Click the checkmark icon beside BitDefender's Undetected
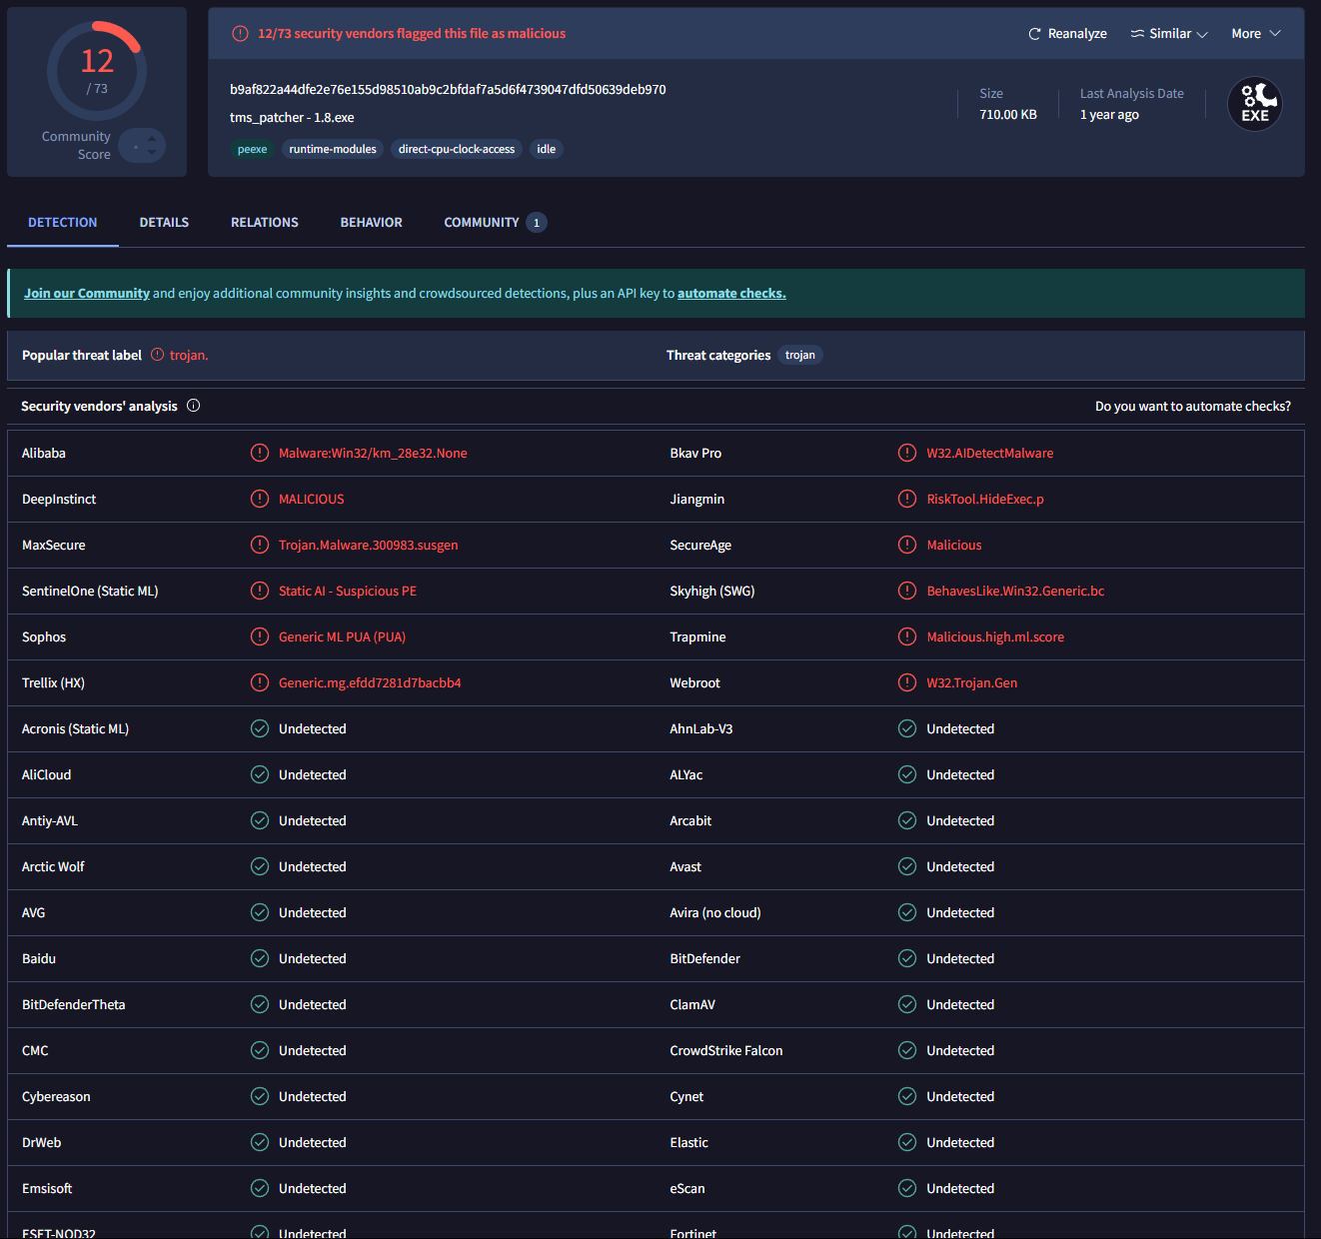 click(x=907, y=958)
